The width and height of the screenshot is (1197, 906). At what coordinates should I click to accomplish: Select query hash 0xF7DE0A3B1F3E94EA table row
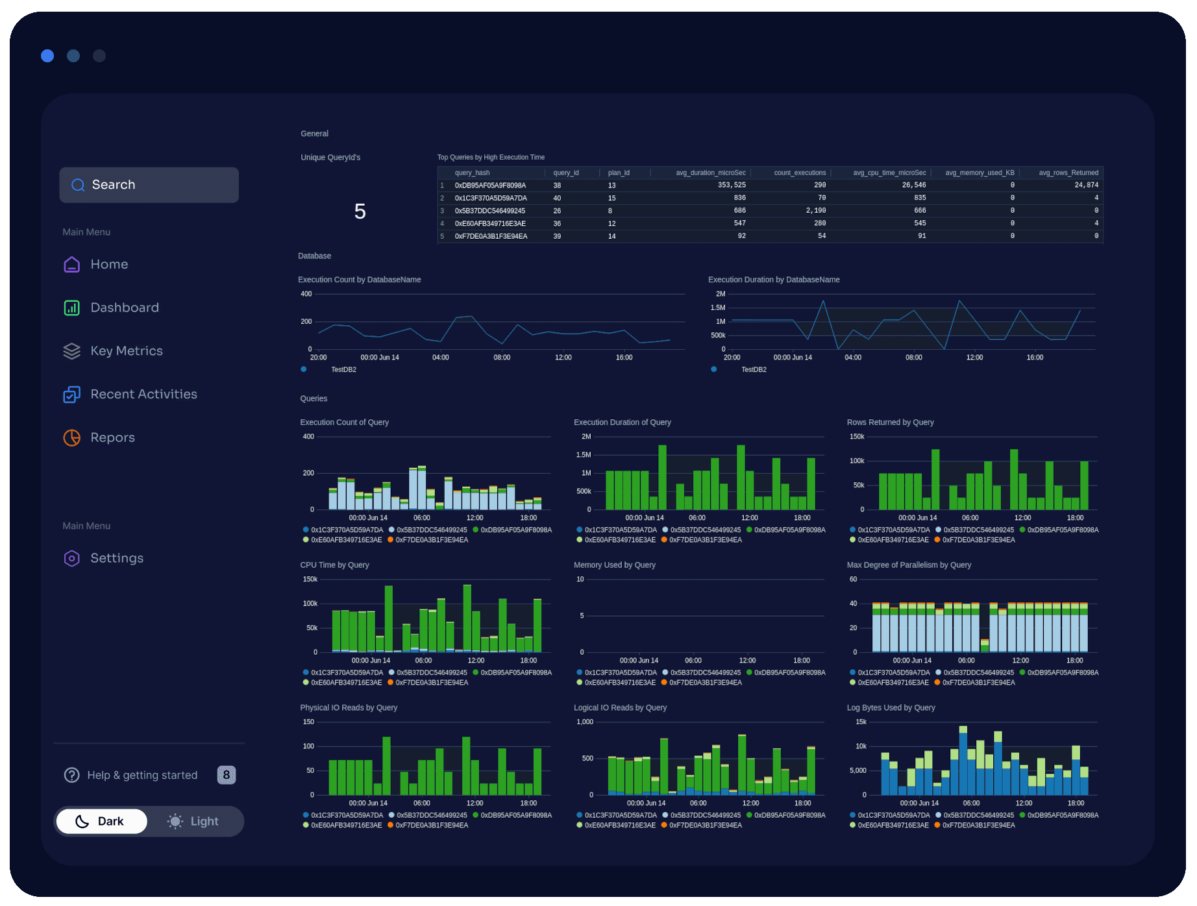771,236
